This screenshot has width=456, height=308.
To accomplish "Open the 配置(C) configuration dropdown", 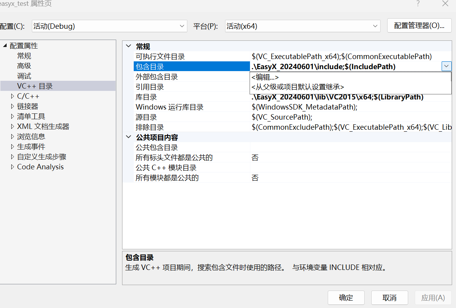I will pyautogui.click(x=109, y=26).
